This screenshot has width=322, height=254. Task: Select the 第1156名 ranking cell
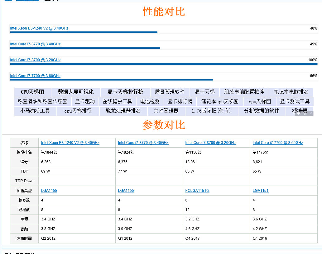click(x=216, y=152)
